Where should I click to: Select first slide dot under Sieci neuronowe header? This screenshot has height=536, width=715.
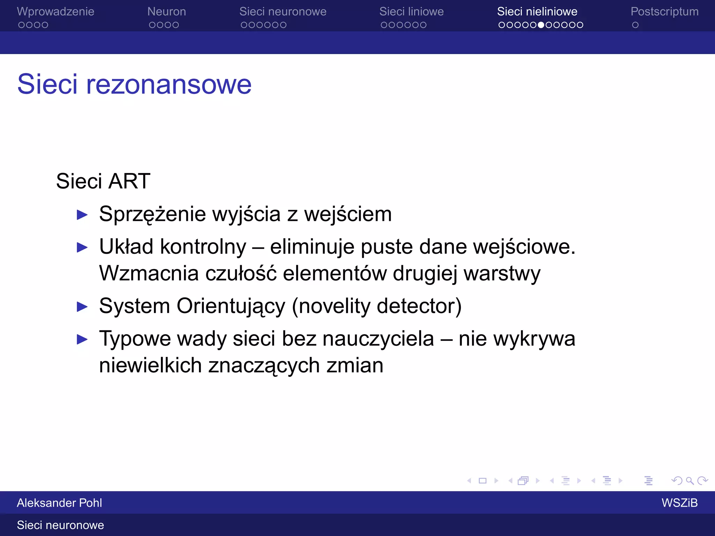click(244, 25)
